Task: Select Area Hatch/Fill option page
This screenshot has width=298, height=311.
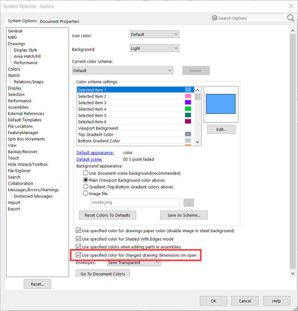Action: 27,56
